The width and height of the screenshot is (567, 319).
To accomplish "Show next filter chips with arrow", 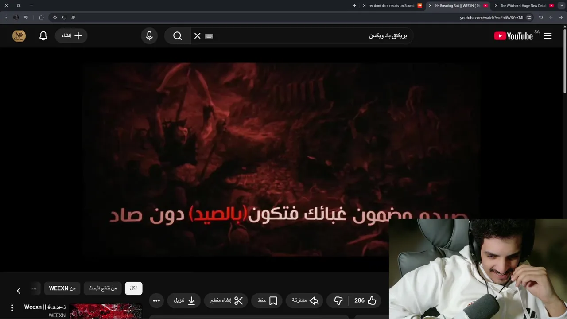I will coord(19,291).
